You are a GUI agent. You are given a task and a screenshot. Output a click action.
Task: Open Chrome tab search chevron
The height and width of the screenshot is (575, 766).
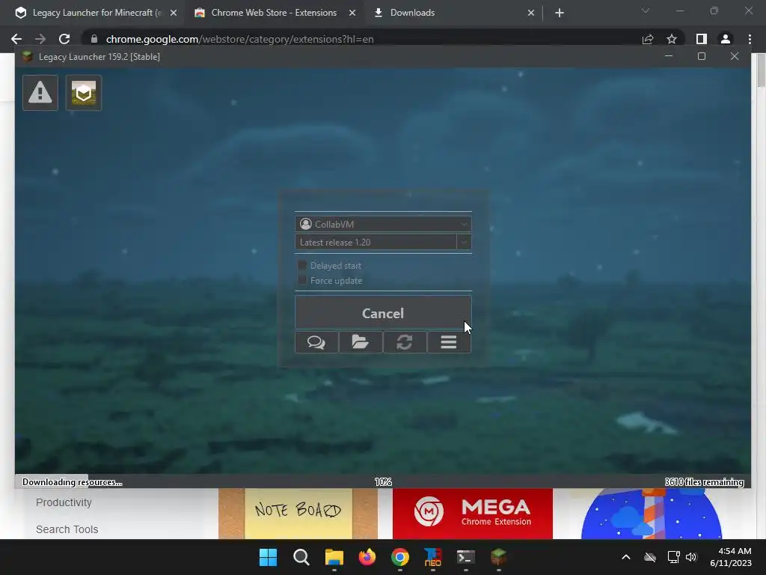[x=646, y=10]
